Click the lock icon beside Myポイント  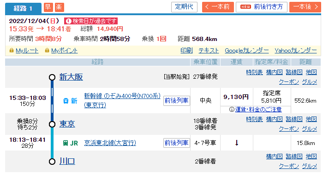coord(47,50)
